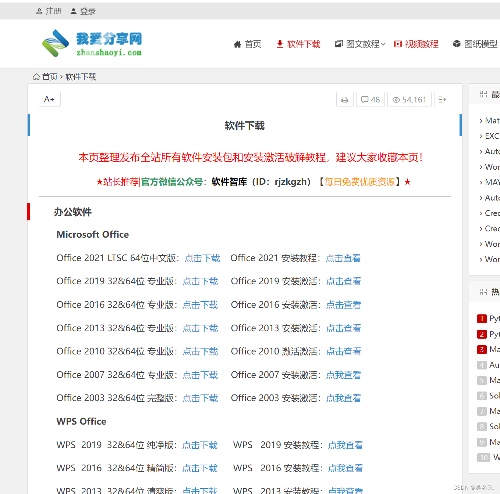Screen dimensions: 500x494
Task: Download Office 2021 LTSC 64位中文版
Action: click(202, 258)
